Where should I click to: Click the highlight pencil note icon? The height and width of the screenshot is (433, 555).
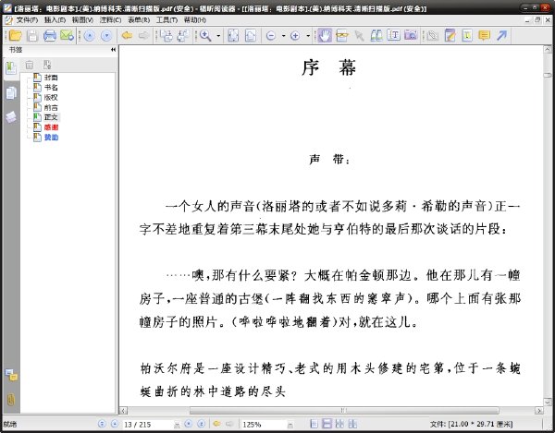tap(450, 36)
